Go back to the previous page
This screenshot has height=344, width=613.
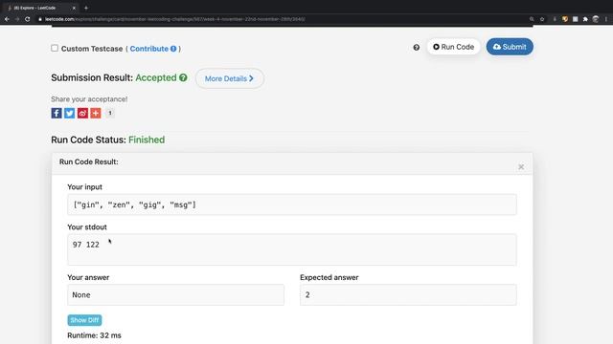[x=7, y=19]
